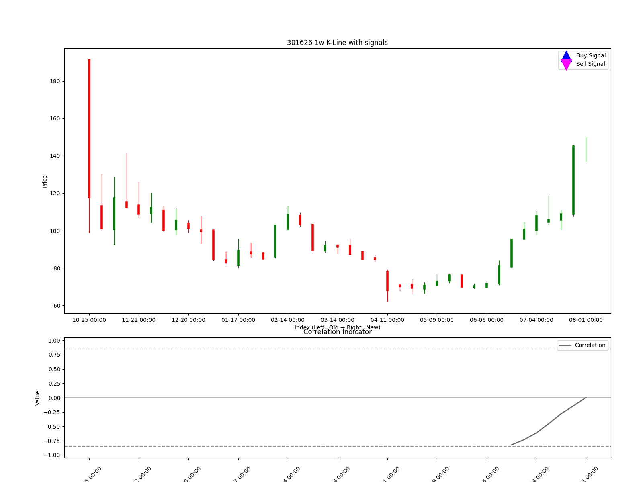Click the Sell Signal legend label

[x=591, y=64]
